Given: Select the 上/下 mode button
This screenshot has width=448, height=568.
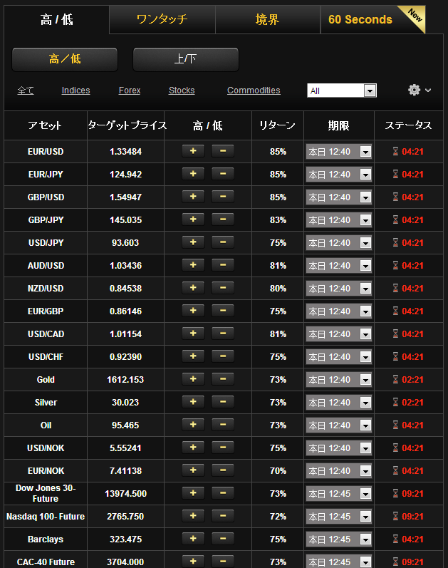Looking at the screenshot, I should pyautogui.click(x=186, y=59).
